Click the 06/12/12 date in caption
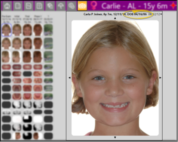Image resolution: width=178 pixels, height=142 pixels. point(154,14)
